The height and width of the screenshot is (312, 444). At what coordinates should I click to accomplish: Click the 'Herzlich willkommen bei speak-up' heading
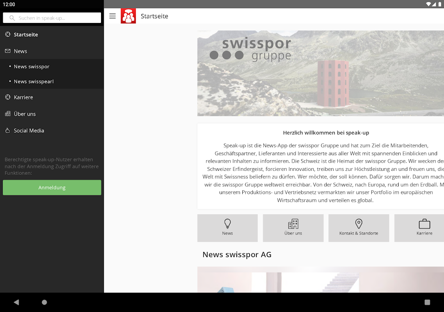pos(326,133)
